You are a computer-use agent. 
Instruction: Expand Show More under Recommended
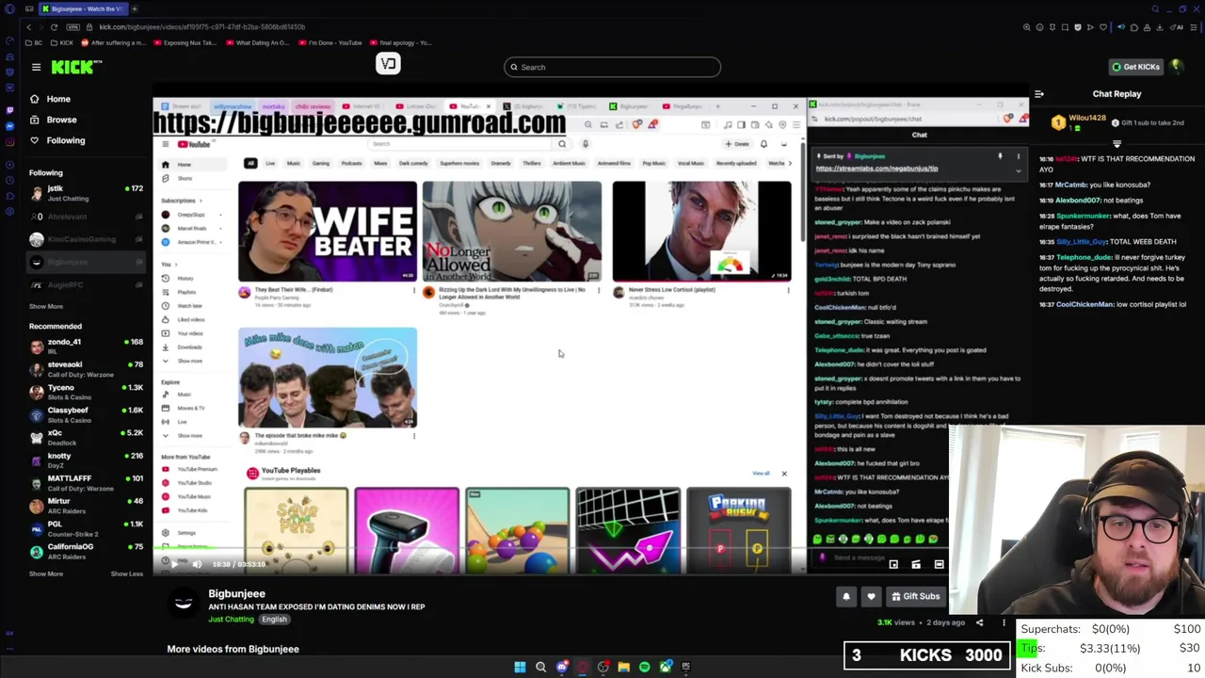(x=46, y=573)
